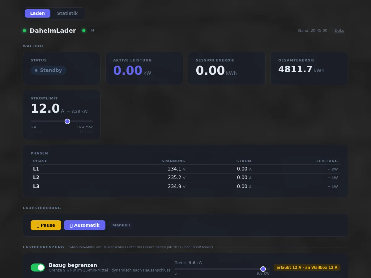Click the LADESTEUERUNG section heading
The width and height of the screenshot is (371, 278).
pos(42,208)
